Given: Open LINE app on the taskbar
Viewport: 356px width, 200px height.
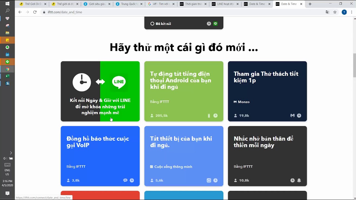Looking at the screenshot, I should coord(8,62).
